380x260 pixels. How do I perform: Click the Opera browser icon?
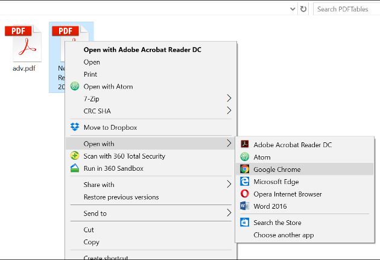(244, 194)
